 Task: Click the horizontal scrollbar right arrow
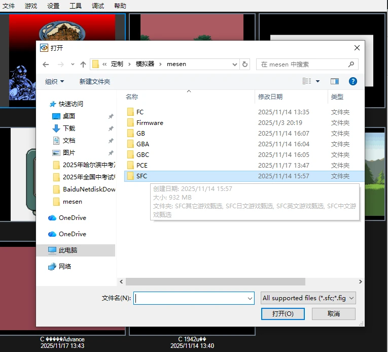point(360,281)
